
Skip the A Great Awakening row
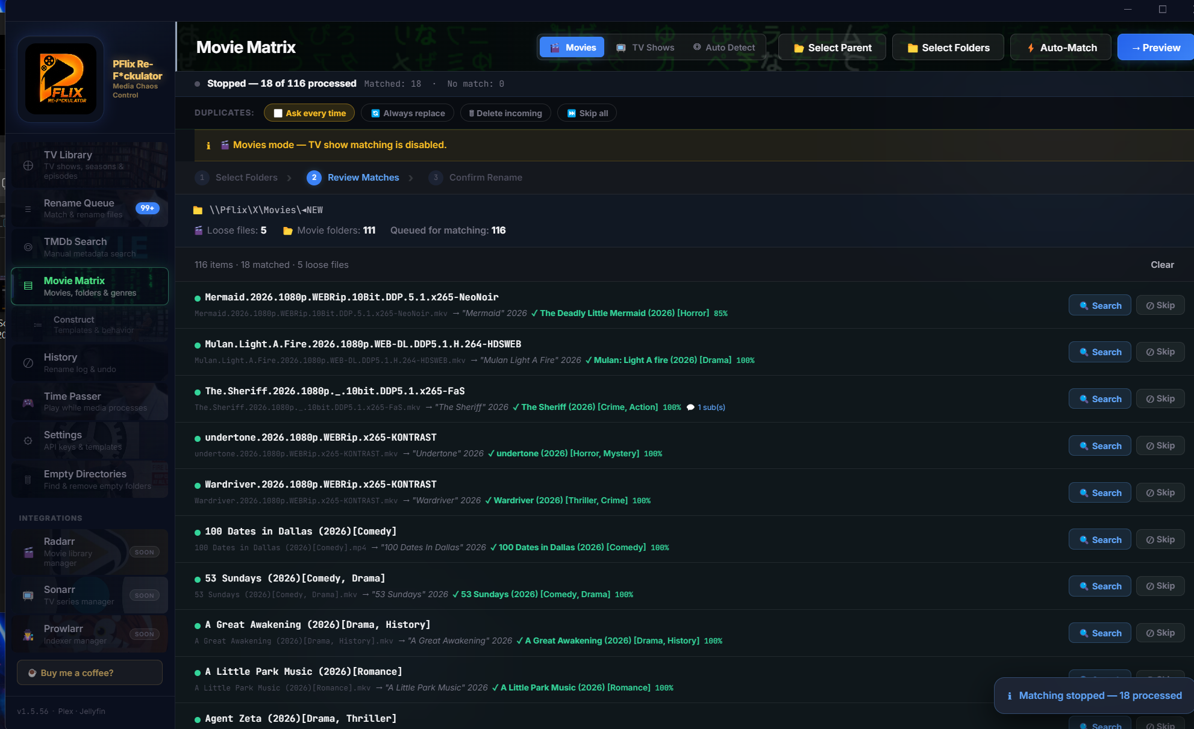coord(1160,633)
